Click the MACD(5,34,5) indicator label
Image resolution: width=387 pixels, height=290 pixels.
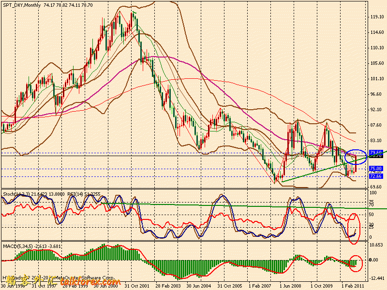(x=18, y=246)
